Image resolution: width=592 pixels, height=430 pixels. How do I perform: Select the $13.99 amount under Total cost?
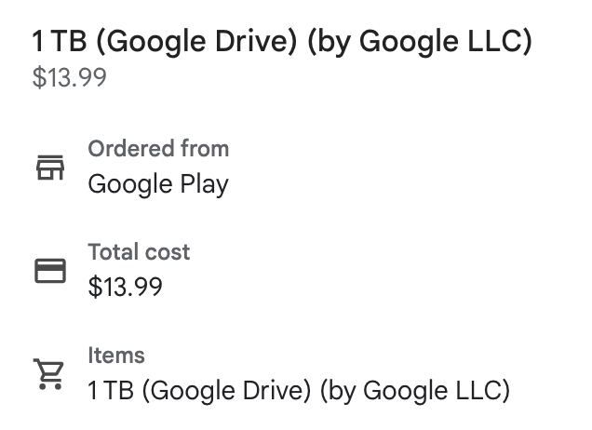tap(125, 287)
